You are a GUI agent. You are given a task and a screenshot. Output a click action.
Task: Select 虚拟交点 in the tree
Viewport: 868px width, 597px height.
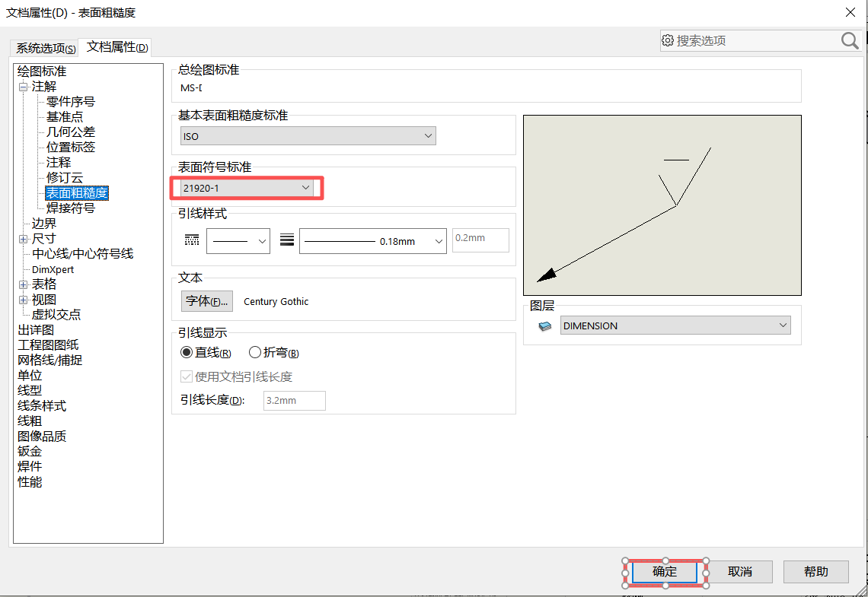pos(56,315)
